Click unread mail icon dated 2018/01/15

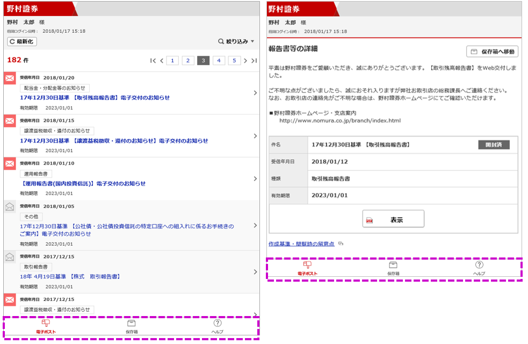[10, 121]
